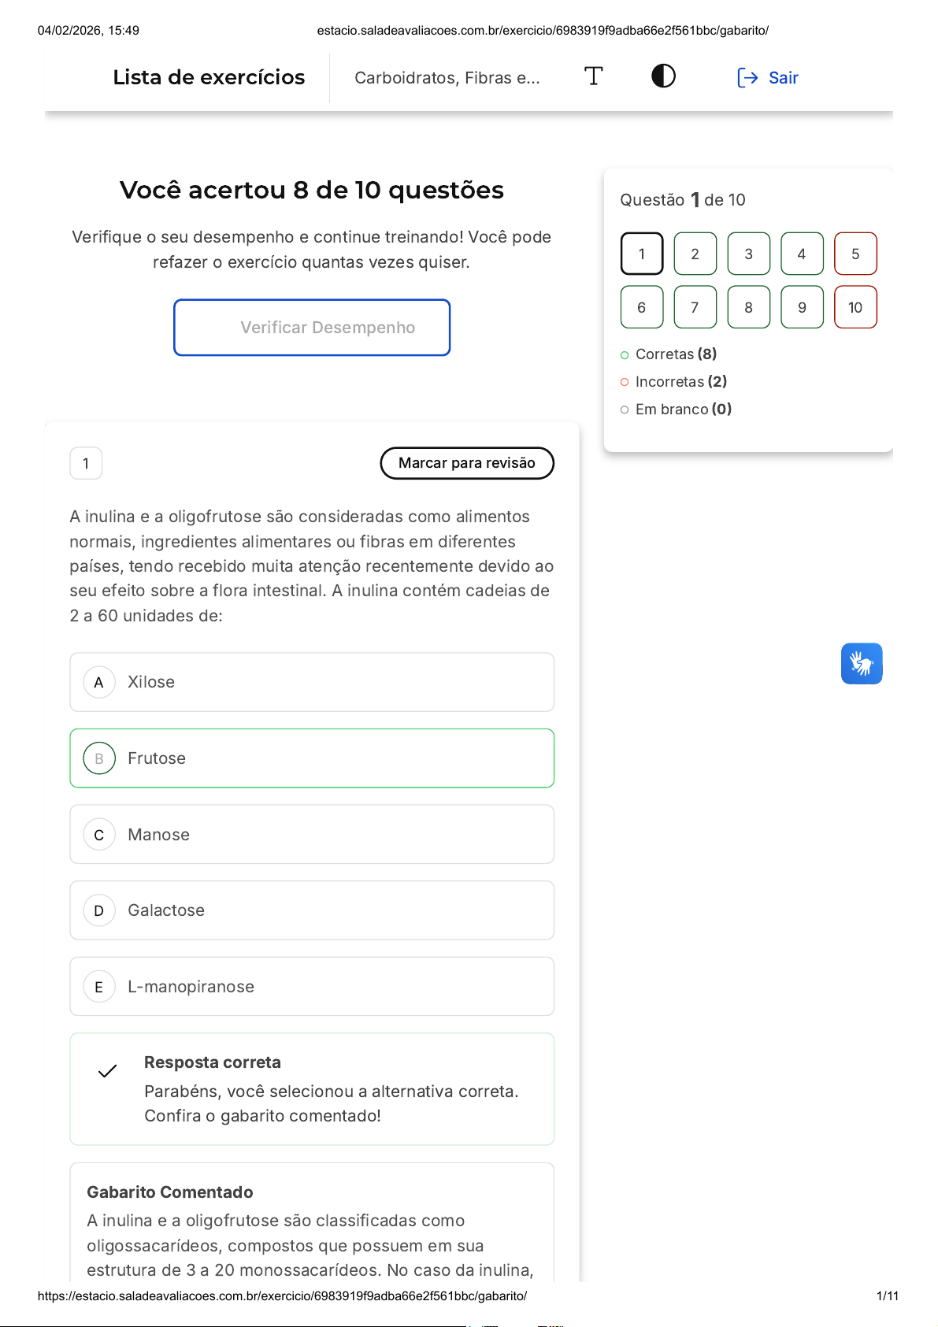Jump to incorrect question 5
Image resolution: width=938 pixels, height=1327 pixels.
point(855,254)
